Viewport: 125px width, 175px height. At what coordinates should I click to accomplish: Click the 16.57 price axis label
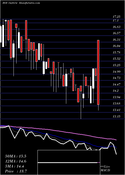(116, 33)
